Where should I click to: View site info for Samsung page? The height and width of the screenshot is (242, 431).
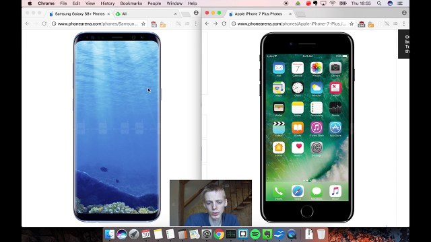[x=54, y=24]
